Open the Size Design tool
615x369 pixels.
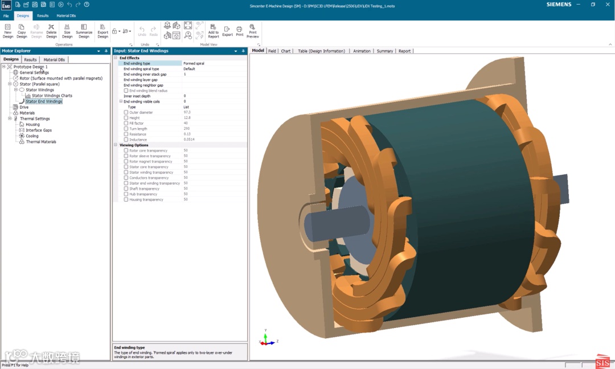[67, 31]
